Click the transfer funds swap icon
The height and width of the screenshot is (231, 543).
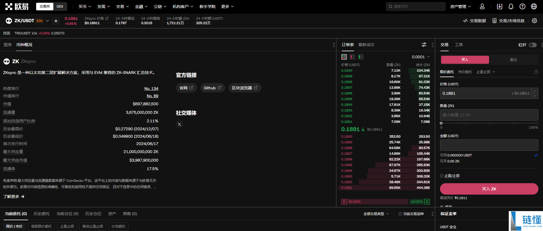coord(536,155)
